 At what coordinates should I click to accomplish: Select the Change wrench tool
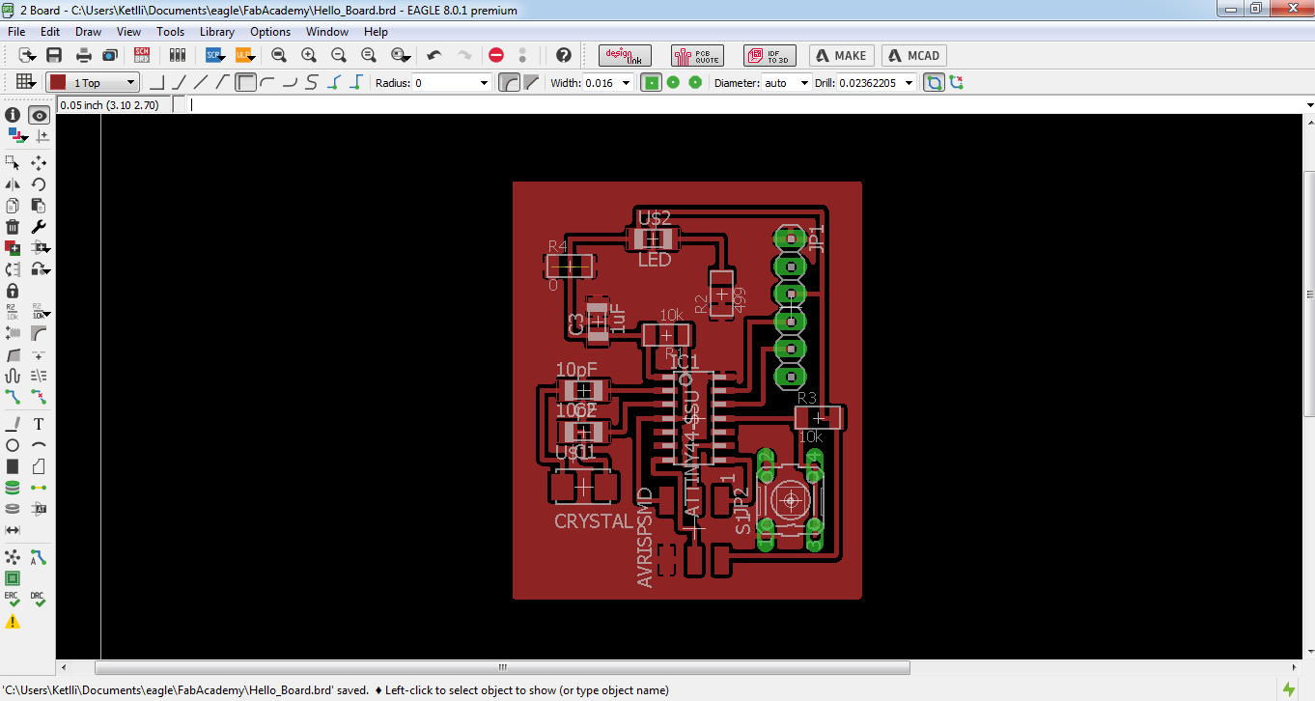pos(39,226)
